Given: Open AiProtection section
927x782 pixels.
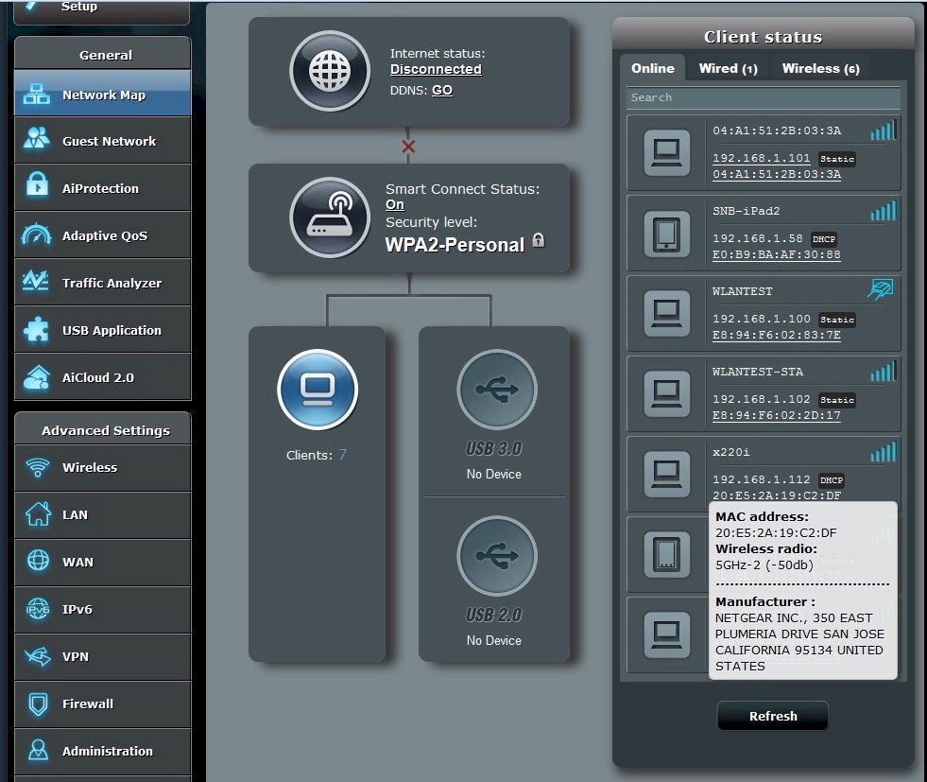Looking at the screenshot, I should pyautogui.click(x=102, y=188).
